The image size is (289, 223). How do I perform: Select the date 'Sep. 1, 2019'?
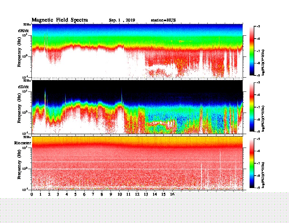click(x=122, y=20)
